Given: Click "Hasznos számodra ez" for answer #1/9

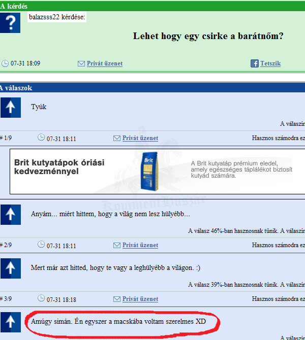Looking at the screenshot, I should pos(278,138).
